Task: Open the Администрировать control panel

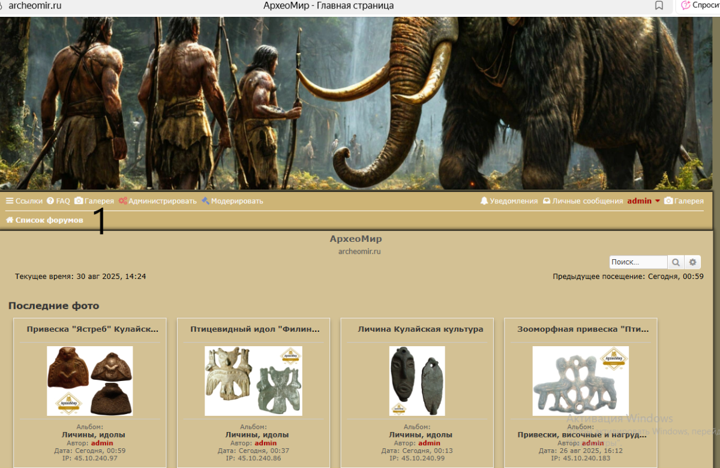Action: (158, 201)
